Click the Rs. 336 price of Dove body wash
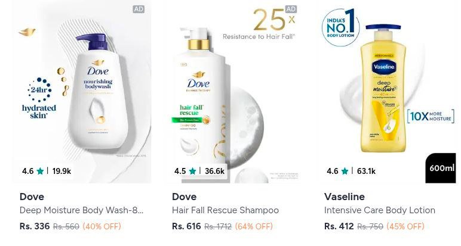This screenshot has height=246, width=461. pos(35,226)
